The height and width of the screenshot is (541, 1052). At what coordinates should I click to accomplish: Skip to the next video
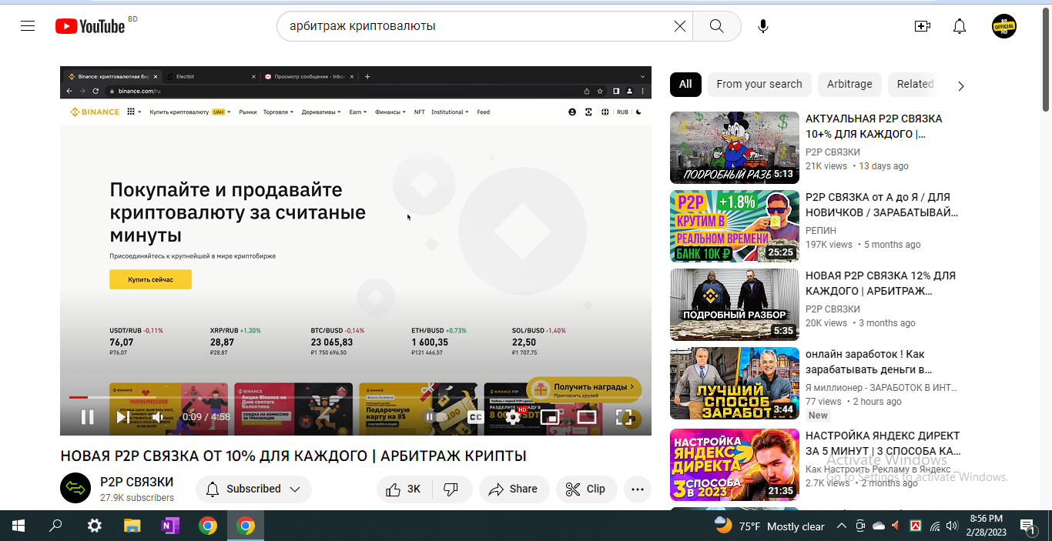[122, 417]
